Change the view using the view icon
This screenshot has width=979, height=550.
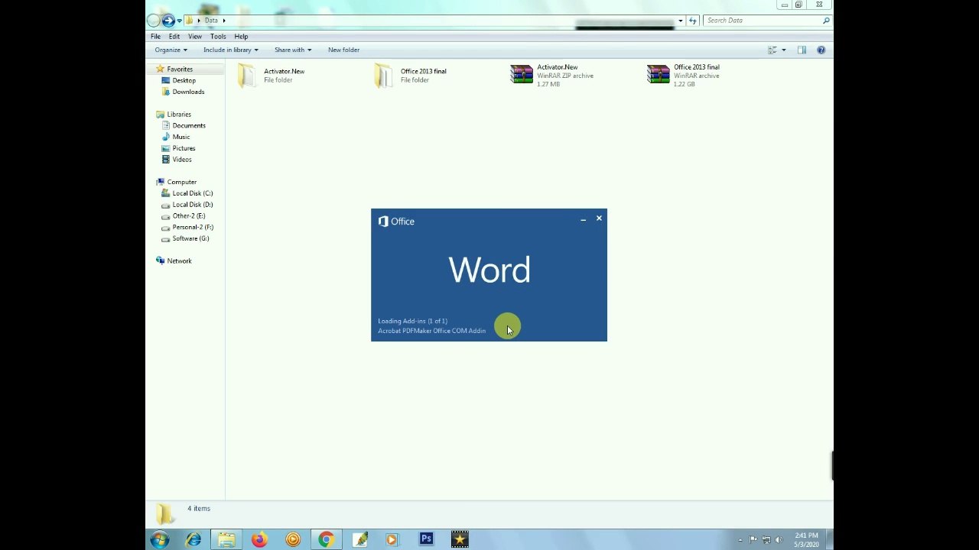772,50
